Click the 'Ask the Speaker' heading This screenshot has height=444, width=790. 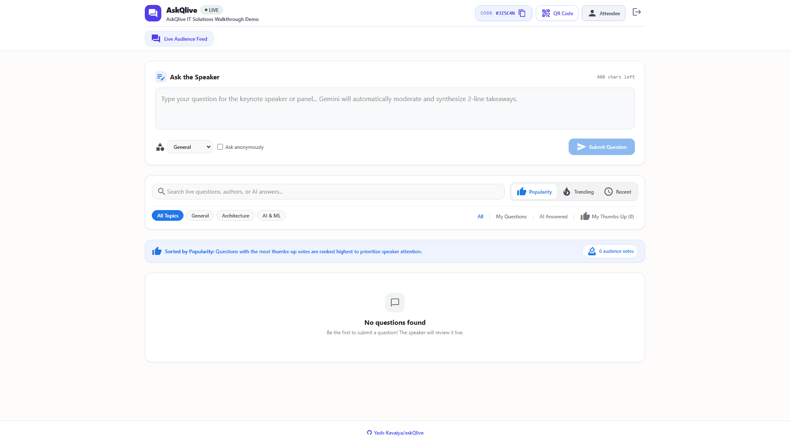click(x=195, y=77)
